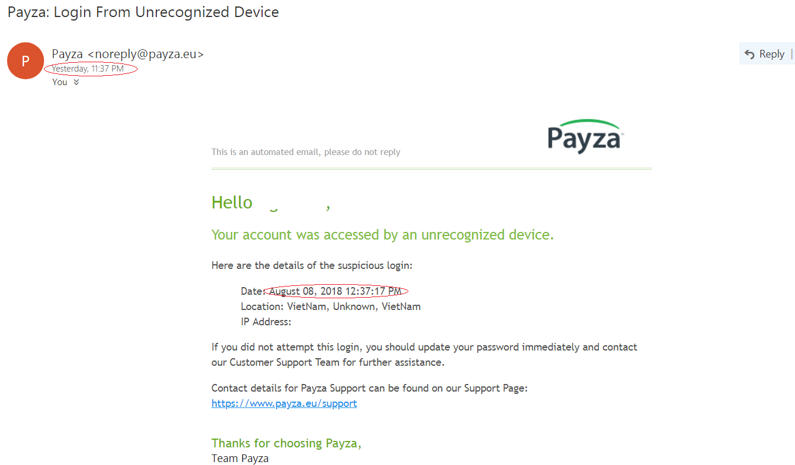Image resolution: width=795 pixels, height=465 pixels.
Task: Click the Payza logo in email header
Action: (584, 136)
